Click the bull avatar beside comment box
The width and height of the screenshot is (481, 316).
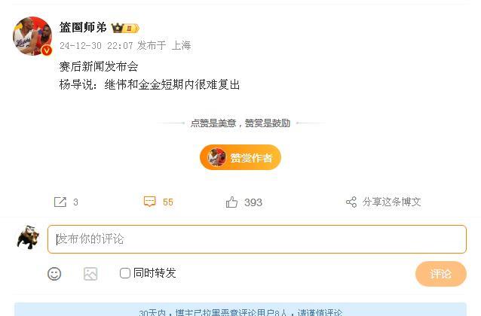28,238
